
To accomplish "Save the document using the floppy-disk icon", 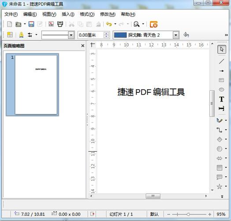I will click(x=31, y=24).
